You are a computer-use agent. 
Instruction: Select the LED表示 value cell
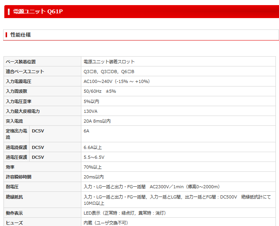coord(178,213)
